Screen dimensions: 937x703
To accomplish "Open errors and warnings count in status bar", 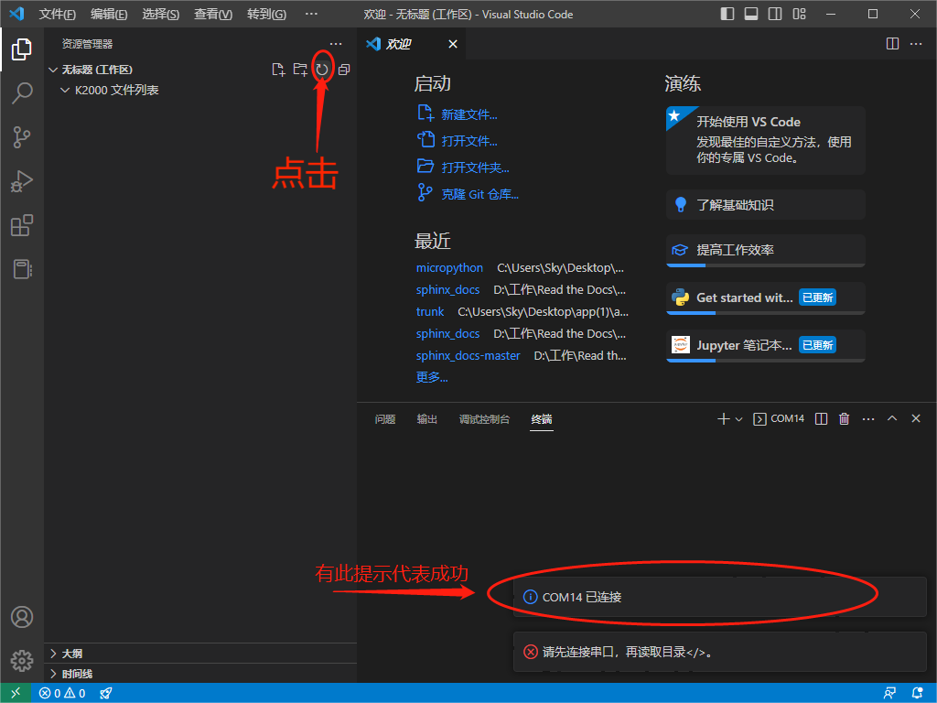I will point(62,694).
